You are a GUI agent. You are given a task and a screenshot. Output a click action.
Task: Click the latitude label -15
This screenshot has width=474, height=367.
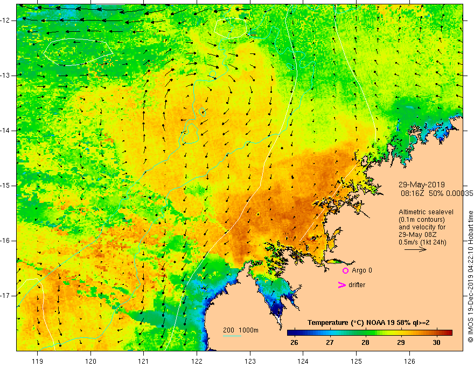(5, 186)
